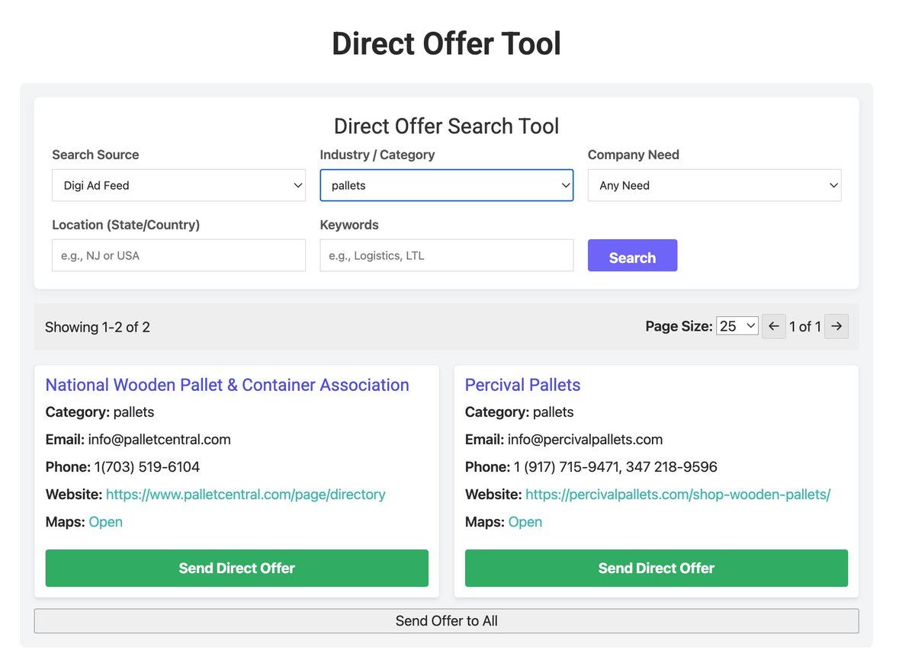Screen dimensions: 915x666
Task: Open Percival Pallets title link
Action: click(523, 385)
